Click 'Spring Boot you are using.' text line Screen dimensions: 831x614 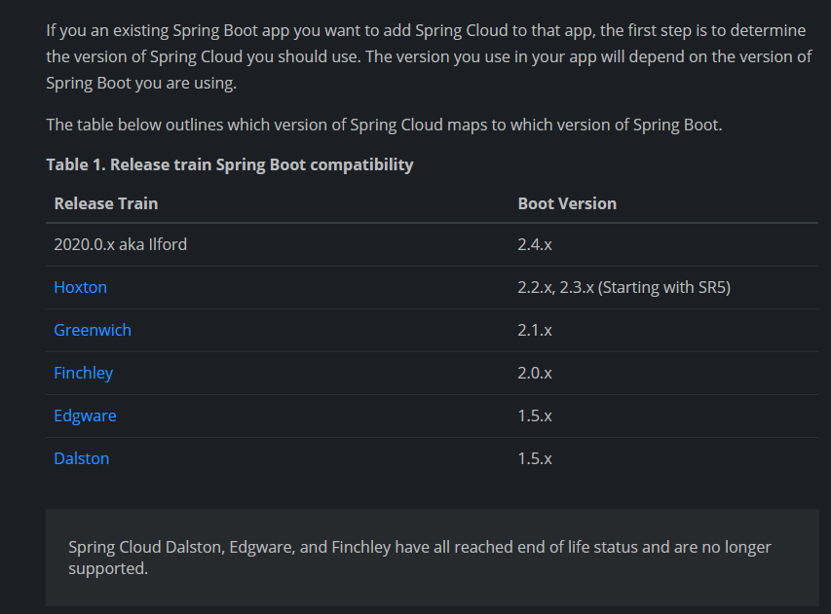pos(141,84)
